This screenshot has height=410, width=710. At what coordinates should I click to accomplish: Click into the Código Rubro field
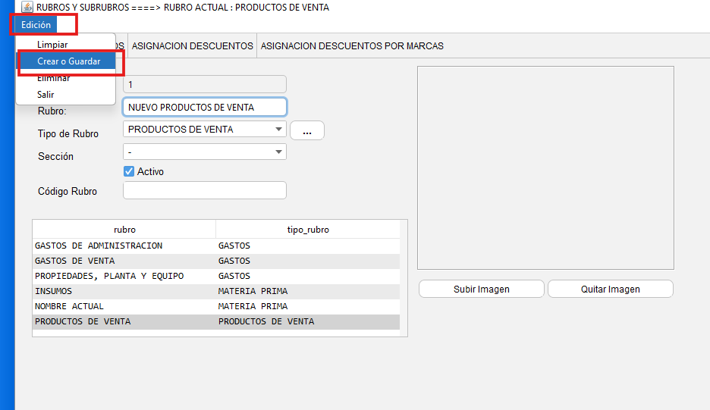[205, 191]
